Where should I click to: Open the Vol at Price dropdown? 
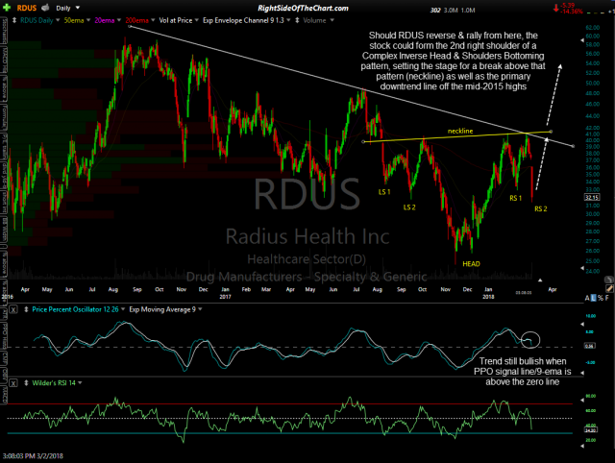[196, 20]
